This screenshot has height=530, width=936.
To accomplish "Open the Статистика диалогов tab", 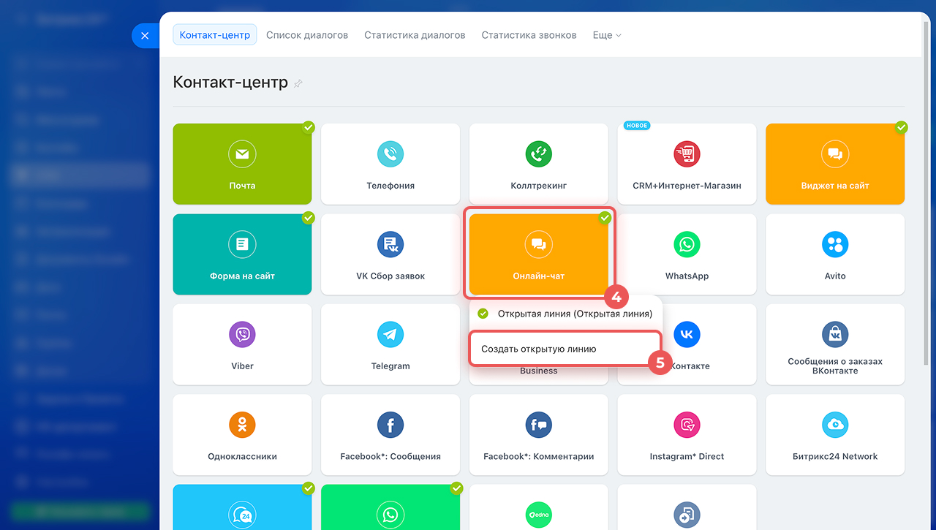I will tap(415, 35).
